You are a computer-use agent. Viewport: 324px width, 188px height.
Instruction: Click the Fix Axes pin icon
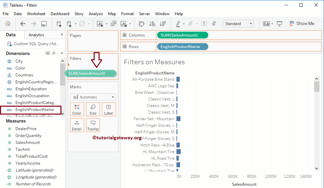coord(214,24)
